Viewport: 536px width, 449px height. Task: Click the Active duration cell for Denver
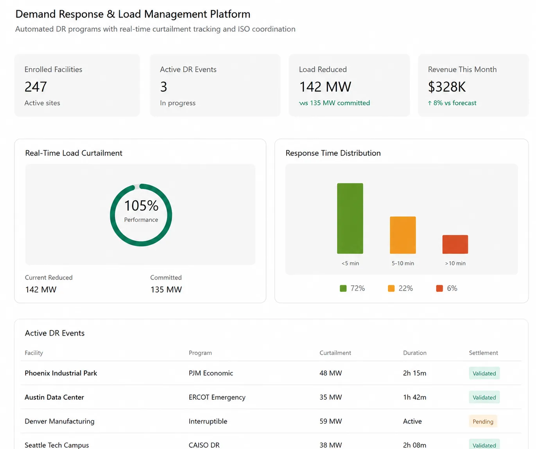(x=412, y=421)
